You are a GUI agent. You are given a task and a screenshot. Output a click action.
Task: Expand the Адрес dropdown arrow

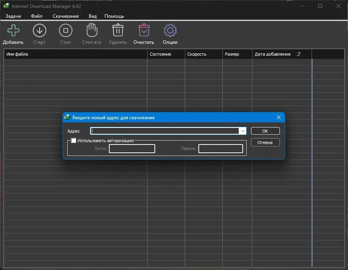pos(243,131)
